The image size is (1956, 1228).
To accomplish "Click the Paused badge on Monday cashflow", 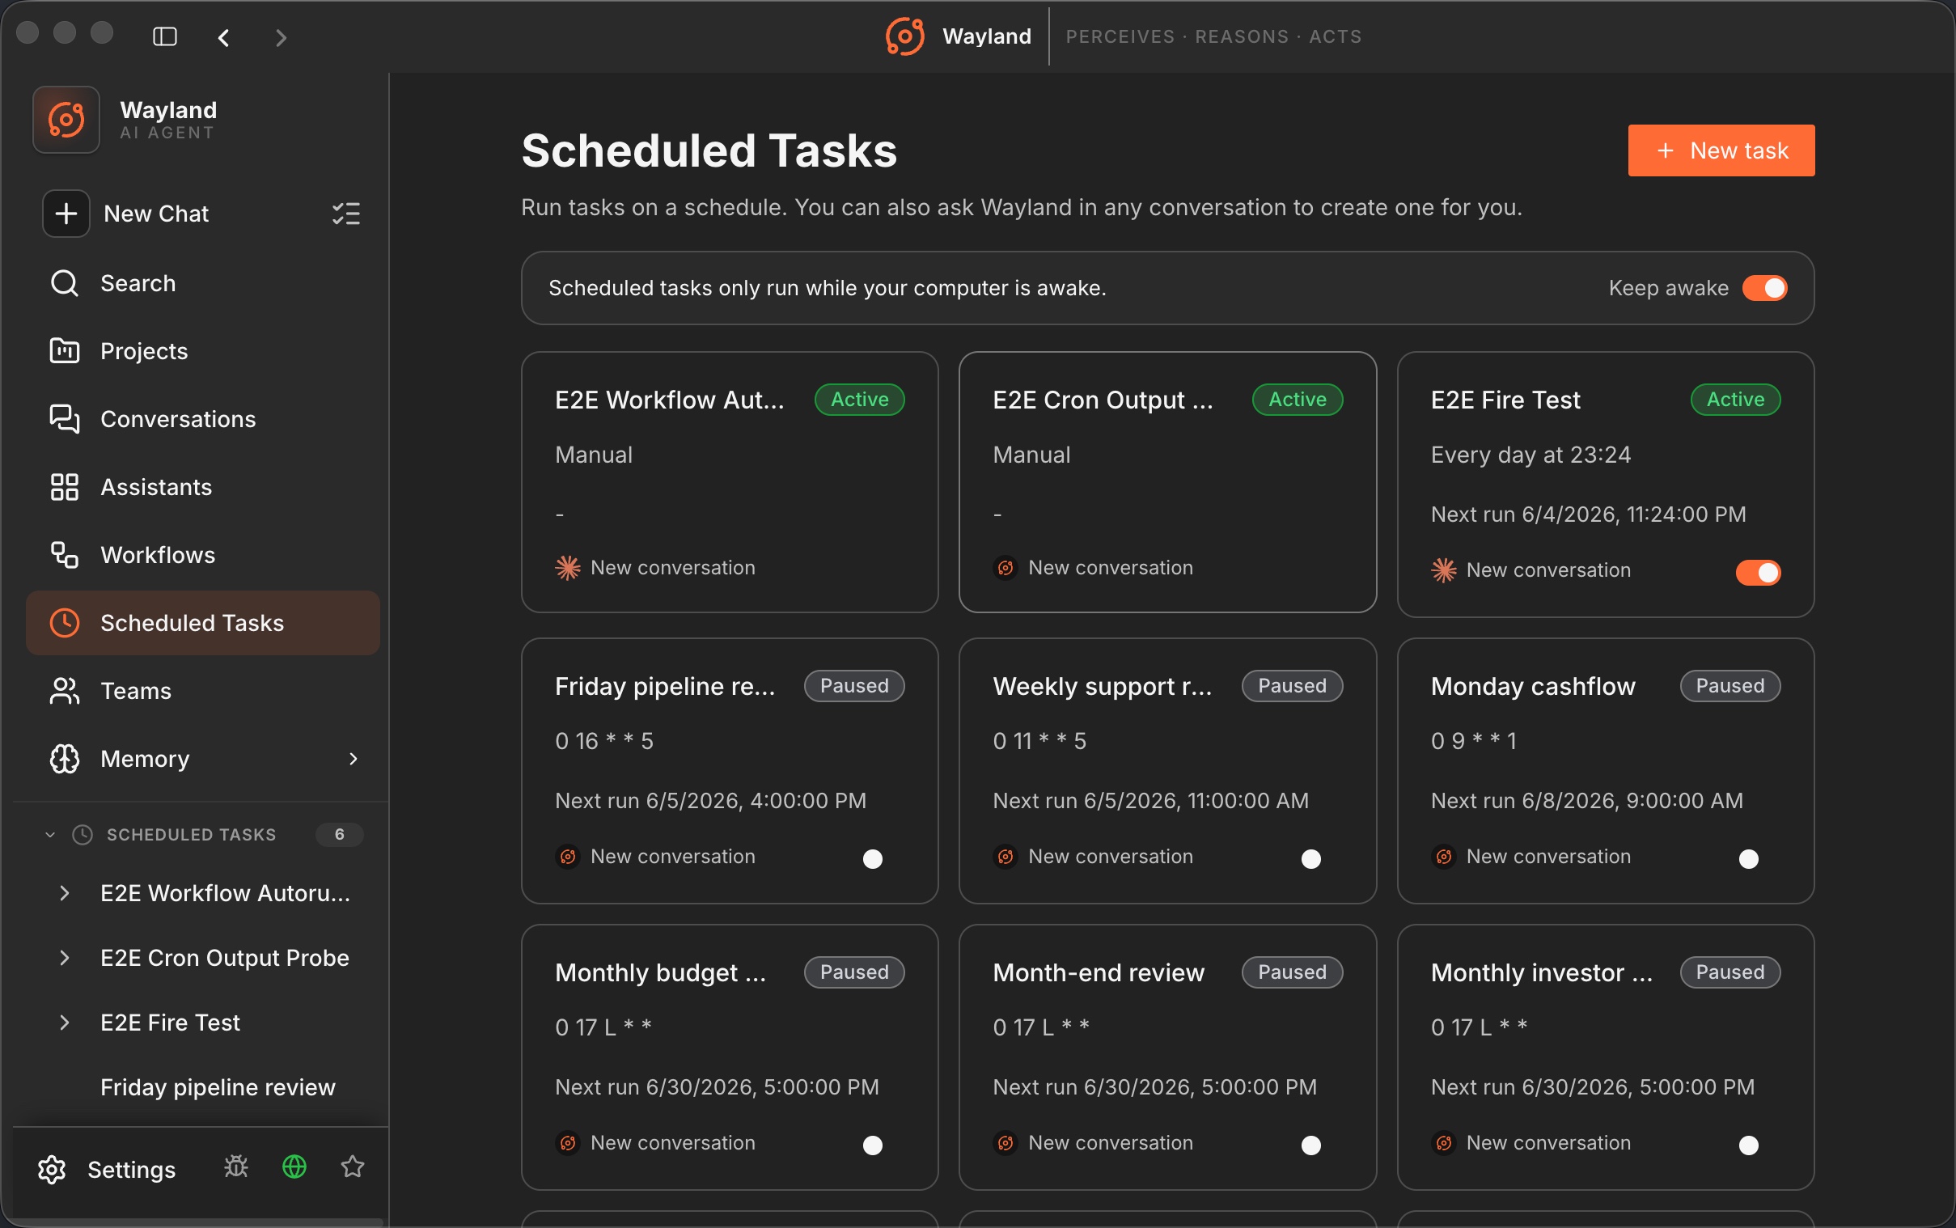I will pyautogui.click(x=1729, y=686).
